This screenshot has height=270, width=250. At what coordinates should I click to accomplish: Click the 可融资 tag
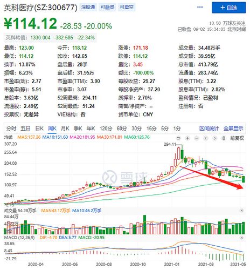(107, 7)
